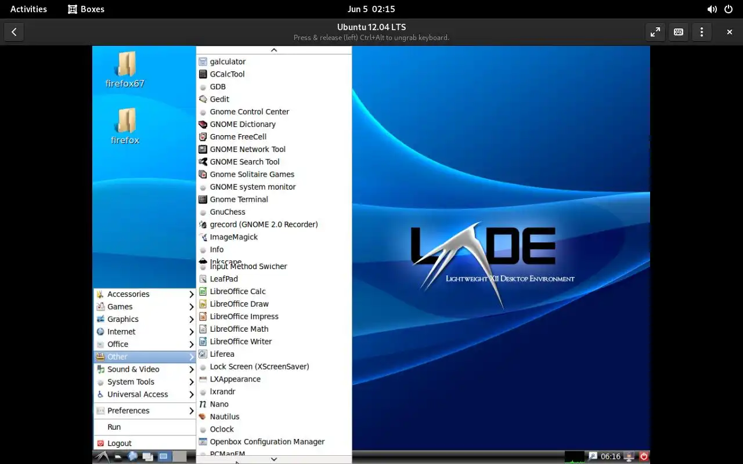Launch Nano editor icon
The image size is (743, 464).
point(203,404)
